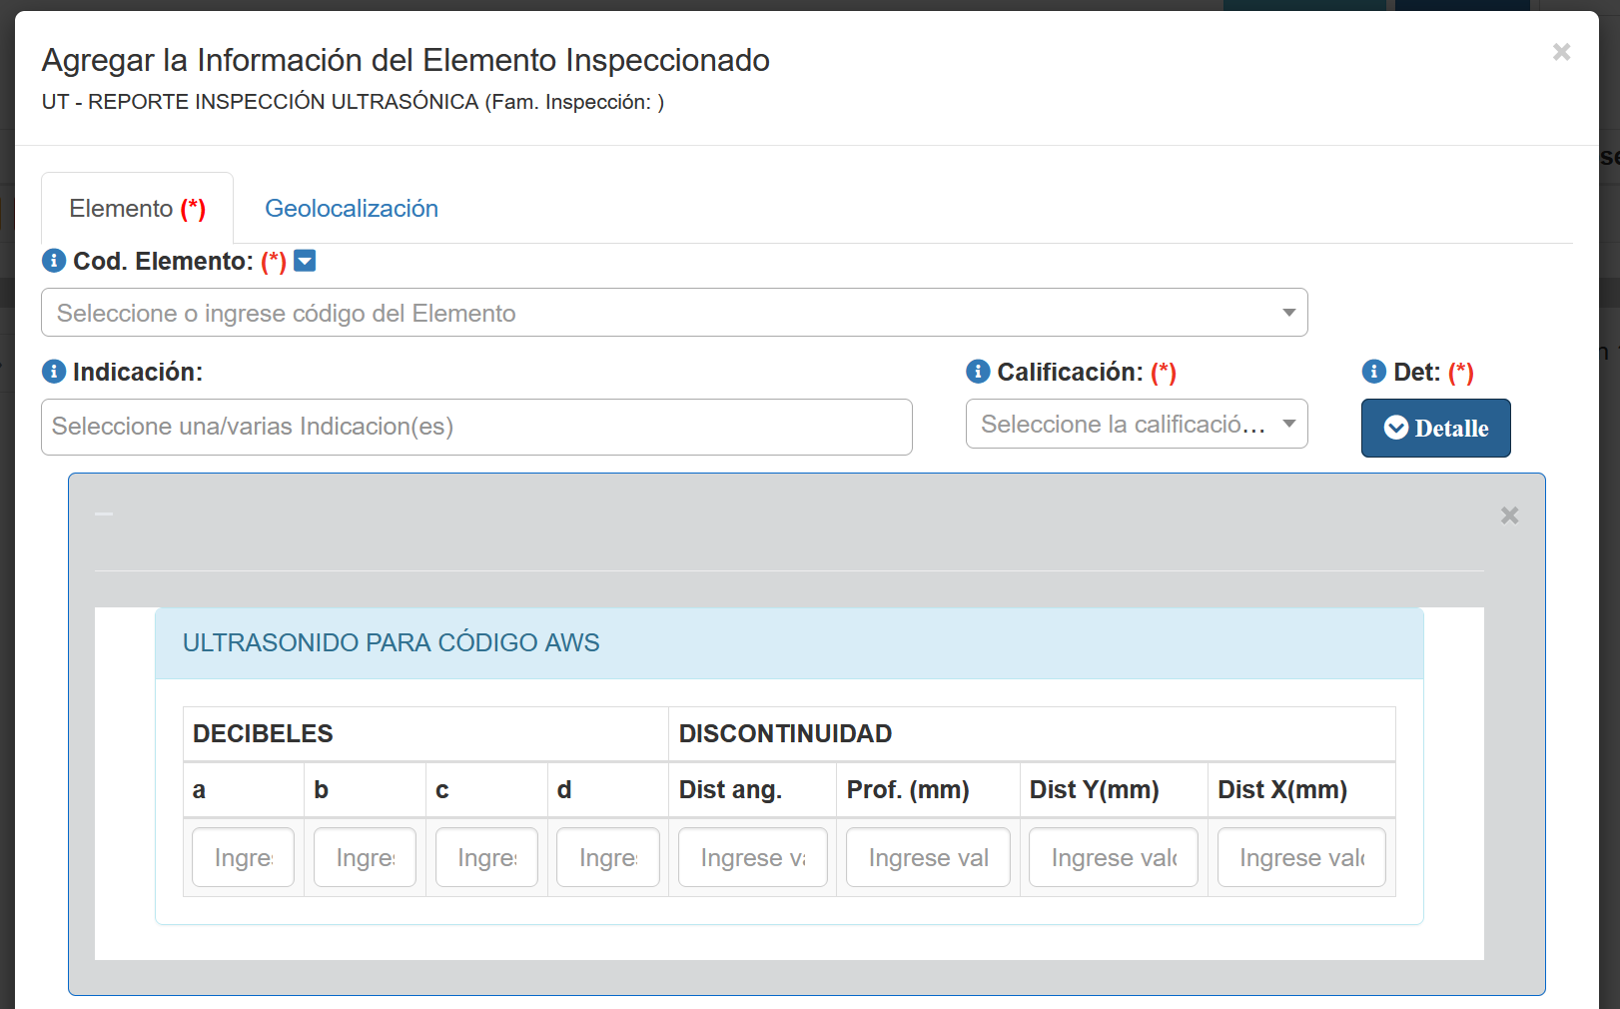Image resolution: width=1620 pixels, height=1009 pixels.
Task: Close the gray detail panel
Action: [x=1509, y=515]
